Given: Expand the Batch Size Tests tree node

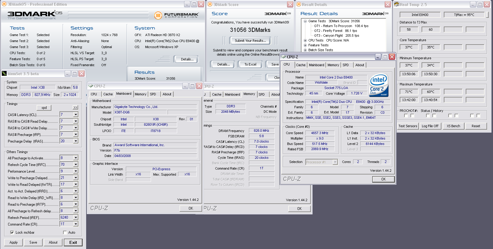Looking at the screenshot, I should point(305,50).
